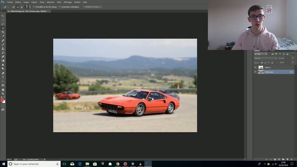This screenshot has height=167, width=297.
Task: Open status bar info arrow
Action: (x=45, y=160)
